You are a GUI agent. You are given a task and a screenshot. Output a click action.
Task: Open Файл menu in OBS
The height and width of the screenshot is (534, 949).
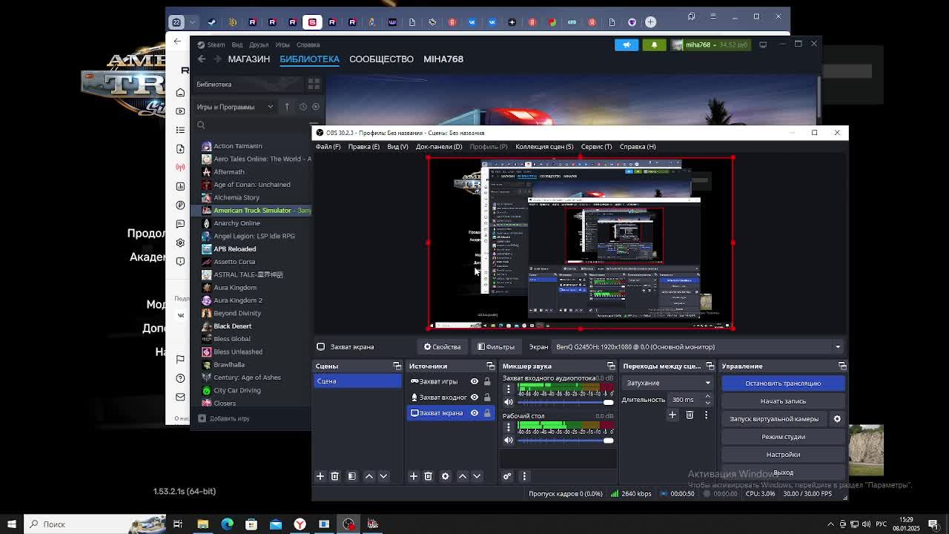(328, 147)
